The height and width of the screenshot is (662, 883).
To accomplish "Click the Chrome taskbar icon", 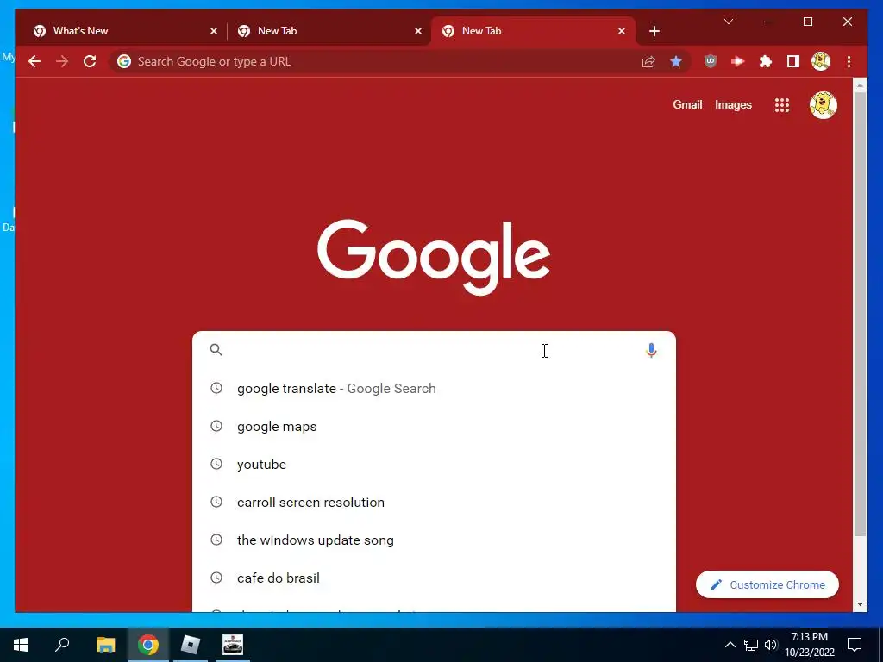I will click(147, 645).
